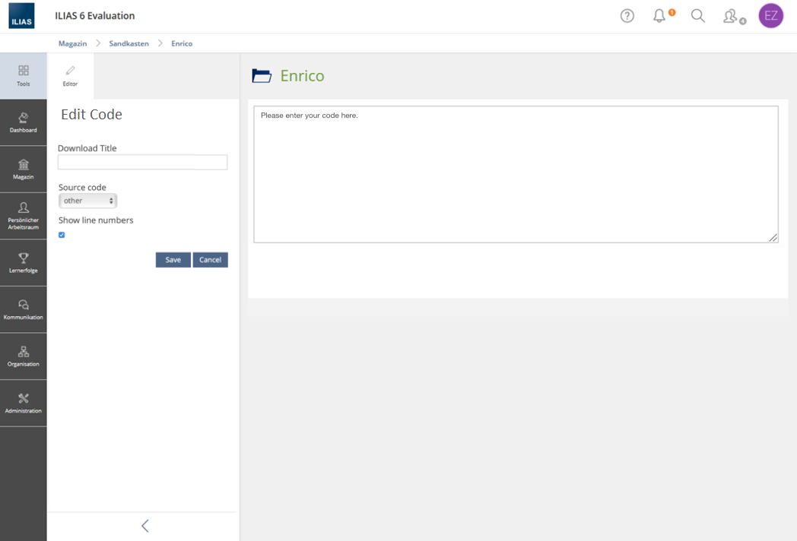Screen dimensions: 797x541
Task: Click the Save button
Action: pyautogui.click(x=173, y=260)
